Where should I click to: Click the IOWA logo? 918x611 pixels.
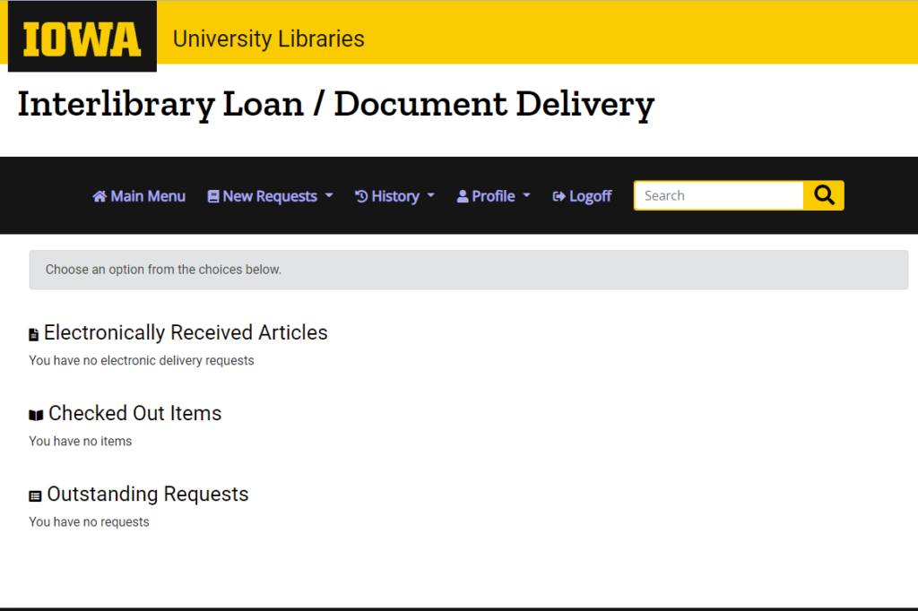[82, 38]
